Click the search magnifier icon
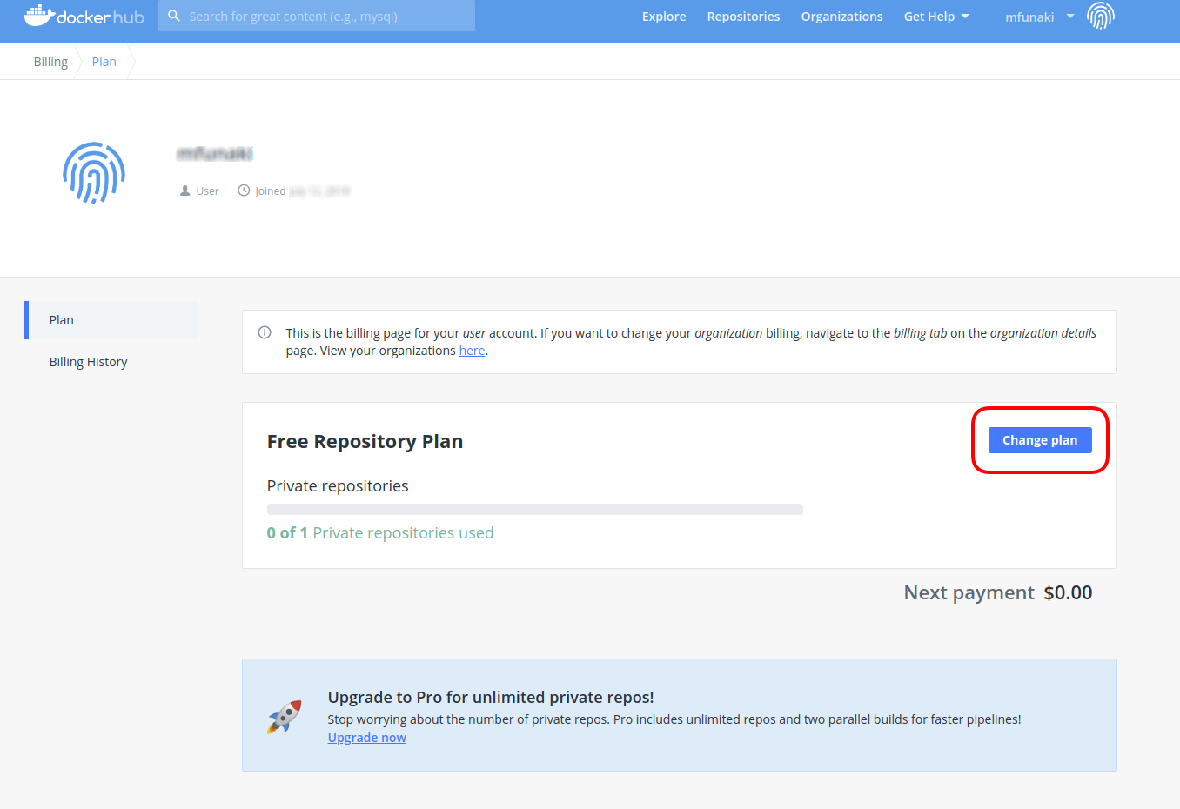 pos(173,16)
